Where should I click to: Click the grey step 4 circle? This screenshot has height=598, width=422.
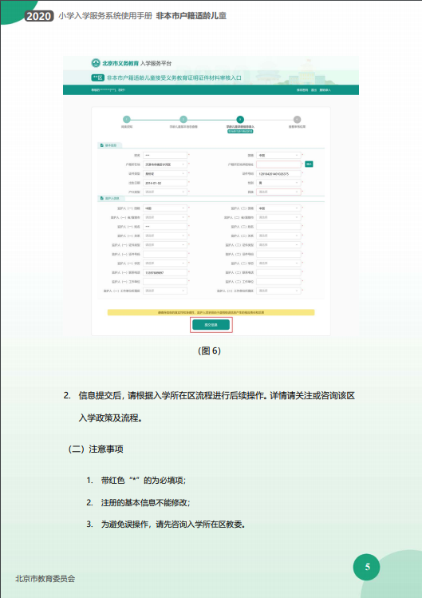297,120
